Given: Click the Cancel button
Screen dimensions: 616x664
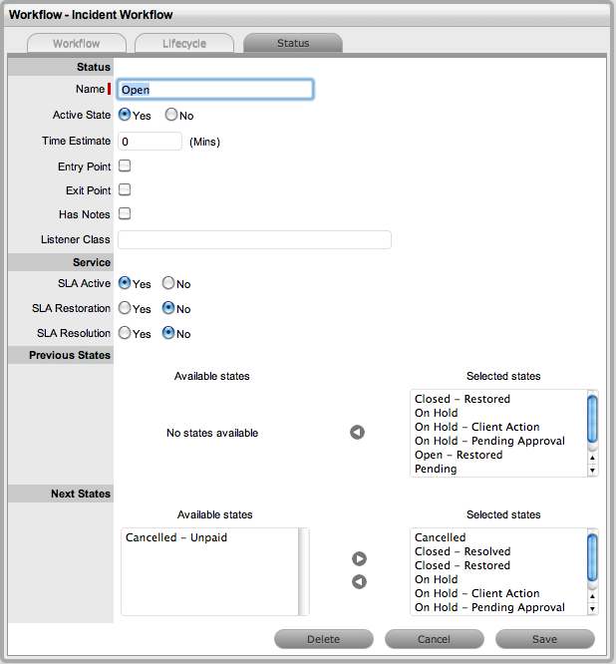Looking at the screenshot, I should (x=434, y=639).
